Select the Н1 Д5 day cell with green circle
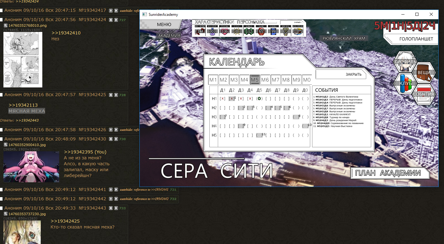The image size is (444, 244). 259,99
